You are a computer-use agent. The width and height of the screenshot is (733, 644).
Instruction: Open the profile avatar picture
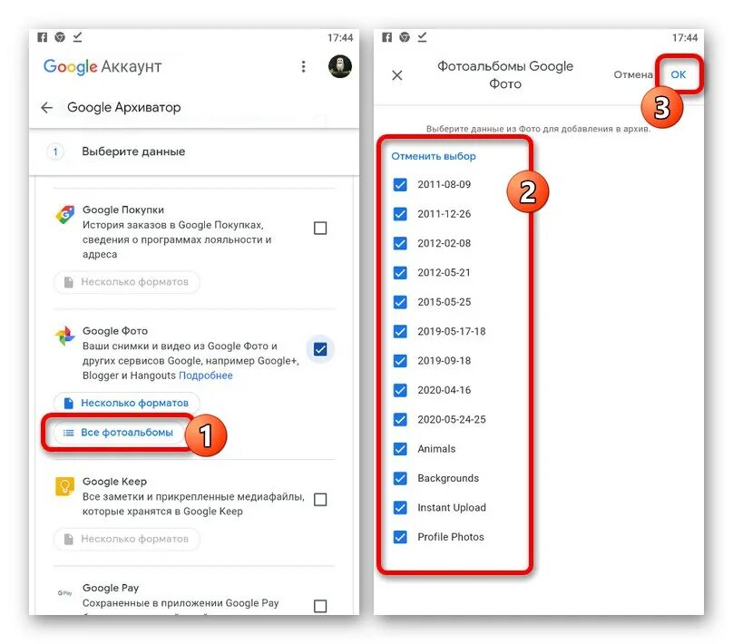click(340, 66)
